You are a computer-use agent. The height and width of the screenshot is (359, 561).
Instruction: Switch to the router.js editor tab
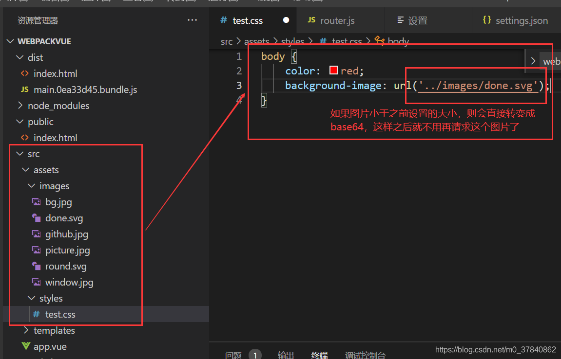tap(340, 20)
